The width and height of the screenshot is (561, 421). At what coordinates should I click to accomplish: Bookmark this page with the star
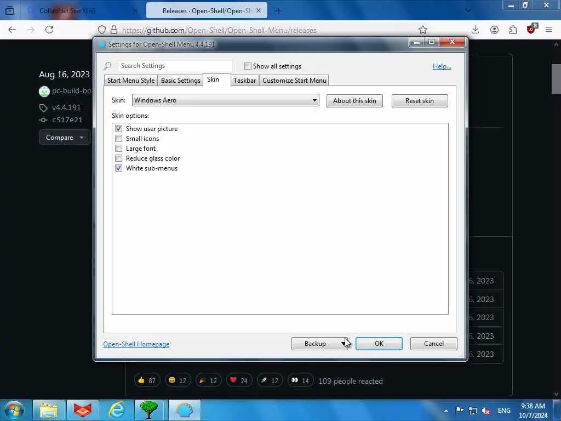pyautogui.click(x=423, y=30)
